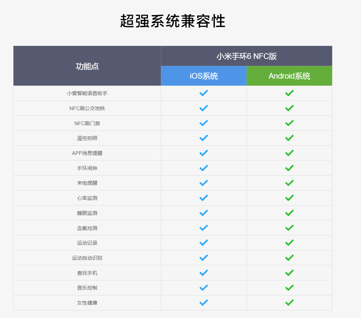
Task: Click the Android checkmark for 心率监测
Action: click(289, 198)
